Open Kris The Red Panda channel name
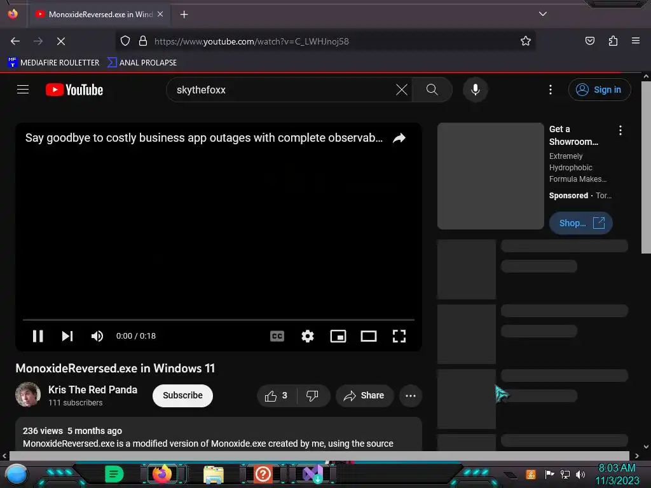Screen dimensions: 651x488 coord(93,390)
